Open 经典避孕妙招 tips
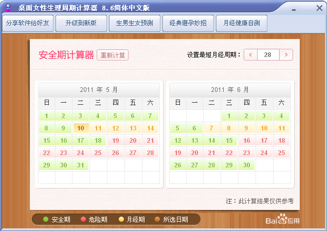The width and height of the screenshot is (327, 231). [x=188, y=23]
